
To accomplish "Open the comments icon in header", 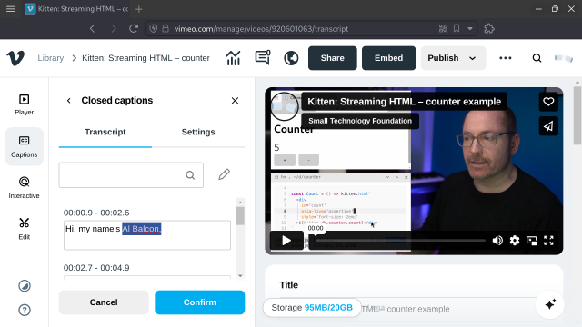I will [x=263, y=58].
